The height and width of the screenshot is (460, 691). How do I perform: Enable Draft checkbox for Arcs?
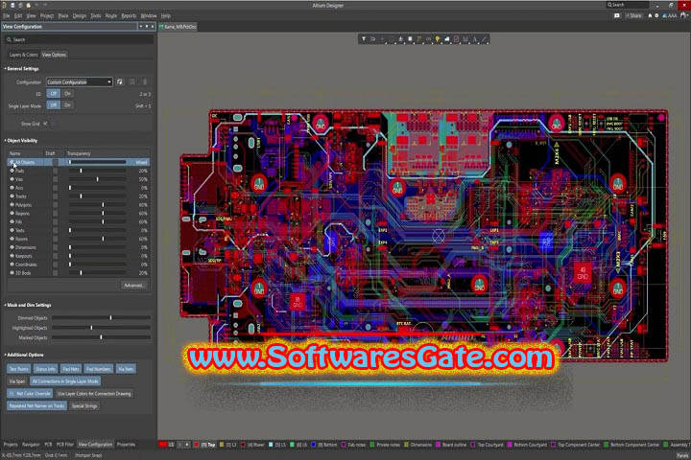55,188
